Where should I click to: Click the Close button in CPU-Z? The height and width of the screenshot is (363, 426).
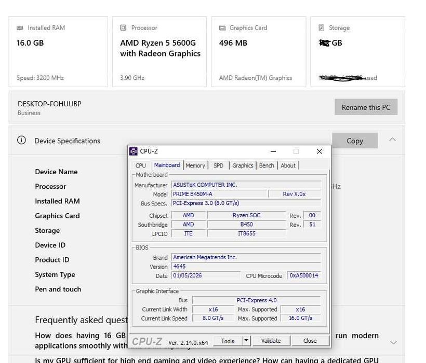click(310, 341)
